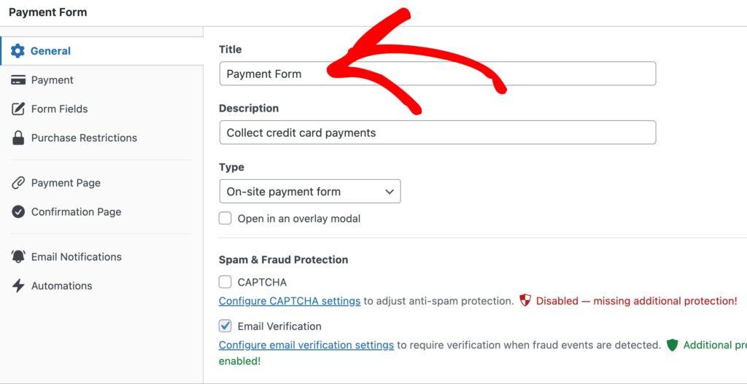Click the Purchase Restrictions lock icon
This screenshot has width=747, height=384.
click(x=18, y=138)
